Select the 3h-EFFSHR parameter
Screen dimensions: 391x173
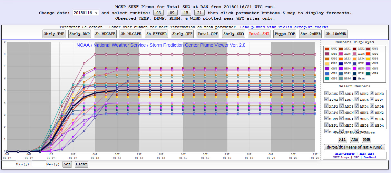coord(157,34)
